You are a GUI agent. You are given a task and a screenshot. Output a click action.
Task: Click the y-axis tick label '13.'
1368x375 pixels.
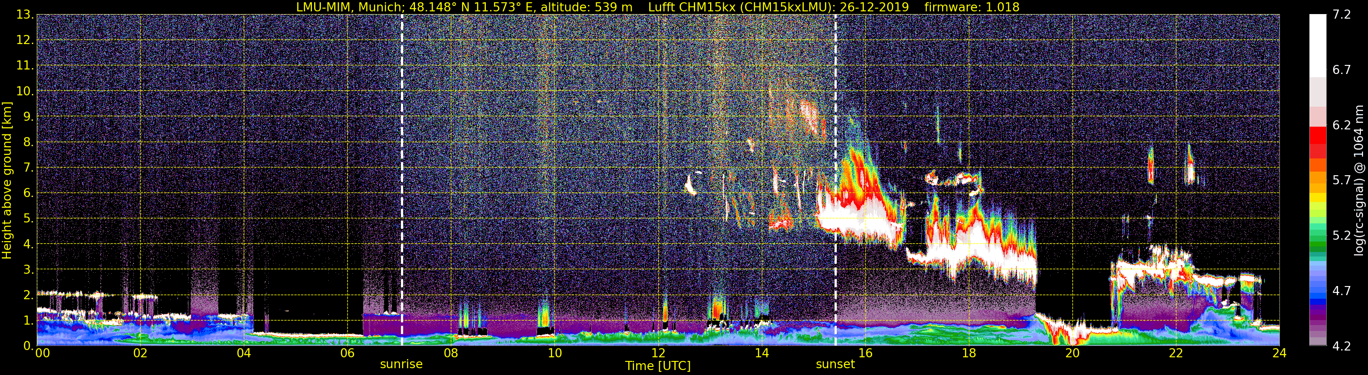(x=25, y=15)
